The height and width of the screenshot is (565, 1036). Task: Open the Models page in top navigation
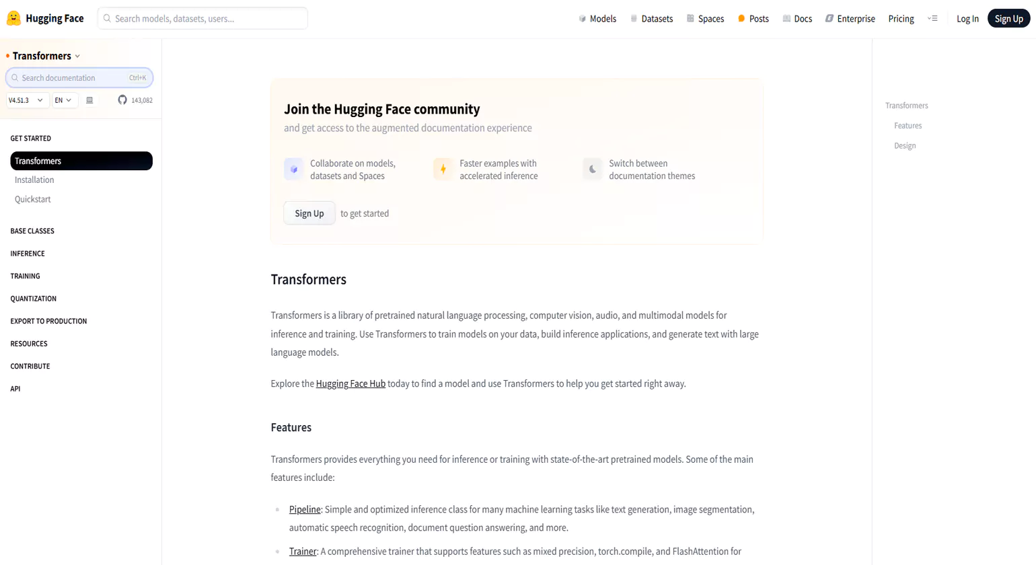click(x=597, y=19)
